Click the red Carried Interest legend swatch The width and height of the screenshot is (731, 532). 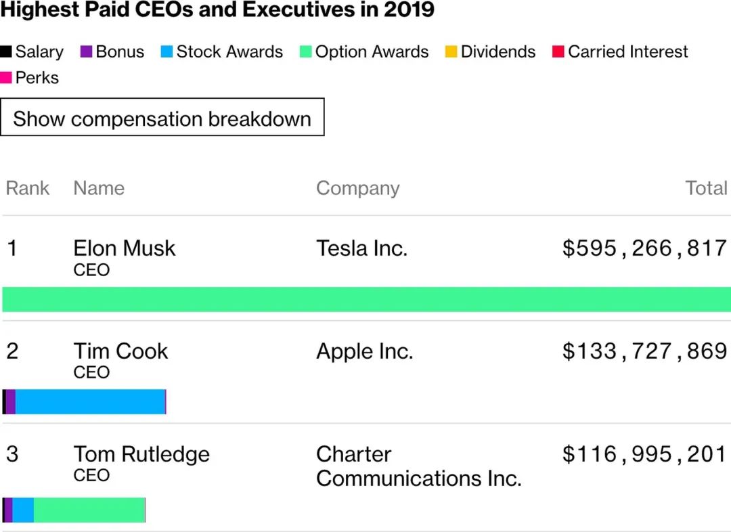(558, 52)
